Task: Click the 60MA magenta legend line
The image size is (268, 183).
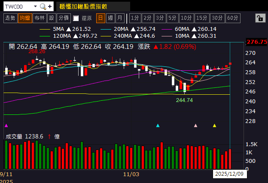Action: coord(167,29)
